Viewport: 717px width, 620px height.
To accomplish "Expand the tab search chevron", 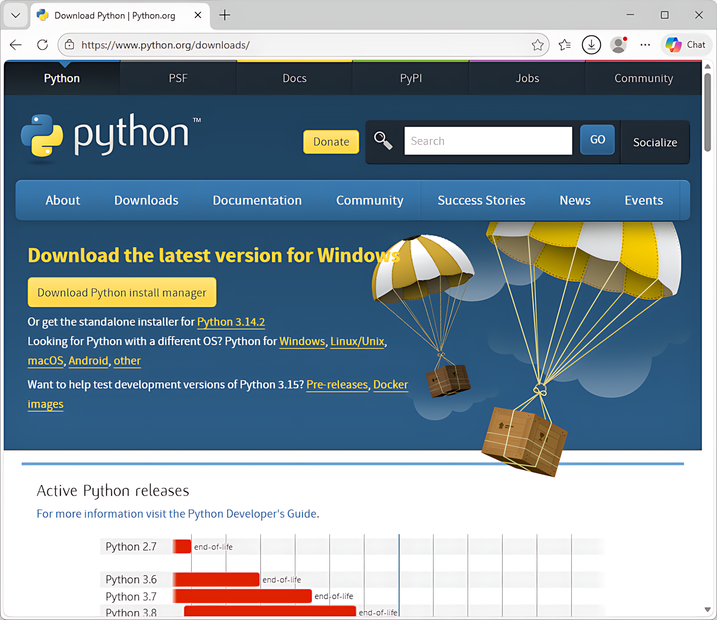I will coord(16,15).
